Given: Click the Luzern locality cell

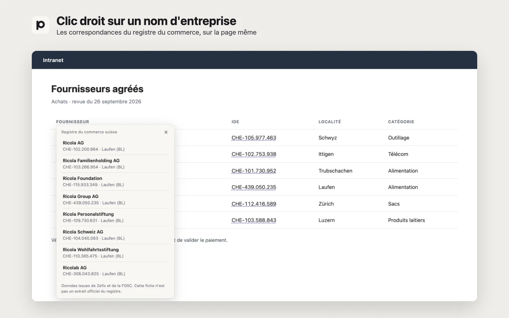Looking at the screenshot, I should click(x=326, y=220).
